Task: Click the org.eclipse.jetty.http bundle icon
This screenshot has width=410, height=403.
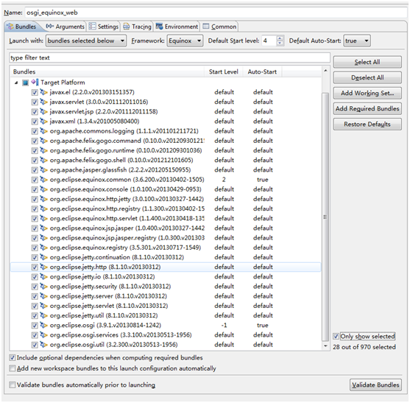Action: click(x=43, y=267)
